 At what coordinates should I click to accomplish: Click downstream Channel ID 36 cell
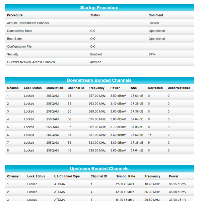(69, 119)
